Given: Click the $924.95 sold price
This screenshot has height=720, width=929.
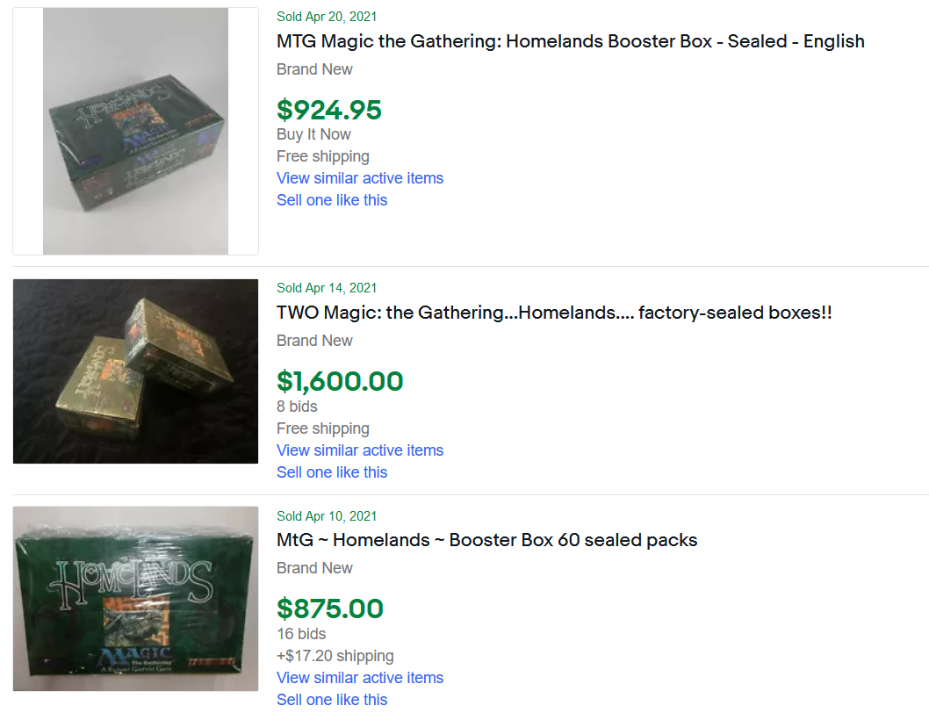Looking at the screenshot, I should pos(329,110).
